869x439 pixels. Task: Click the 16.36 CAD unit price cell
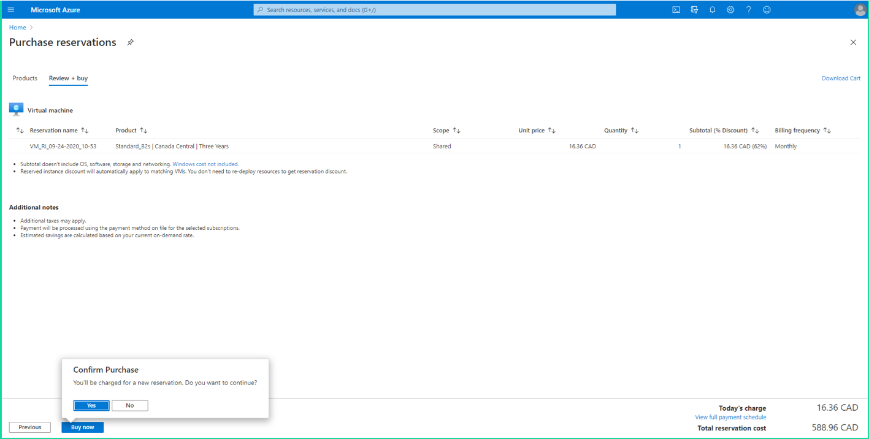click(583, 147)
